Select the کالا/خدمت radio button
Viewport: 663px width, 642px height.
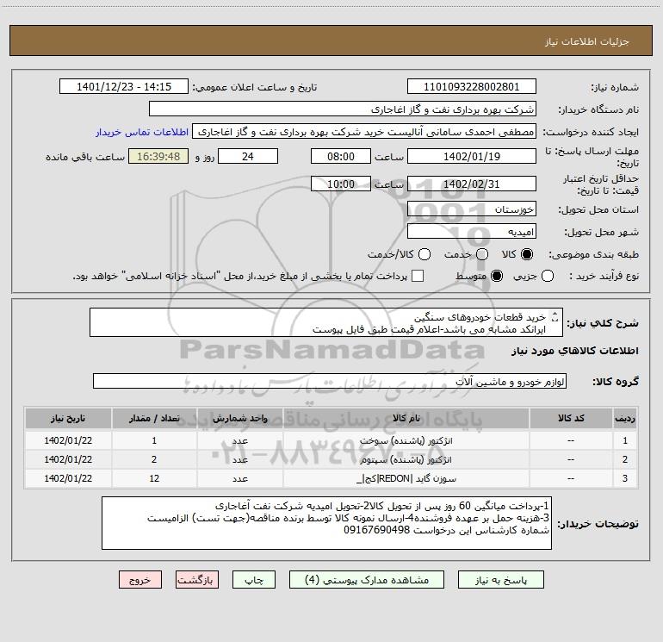(x=424, y=254)
